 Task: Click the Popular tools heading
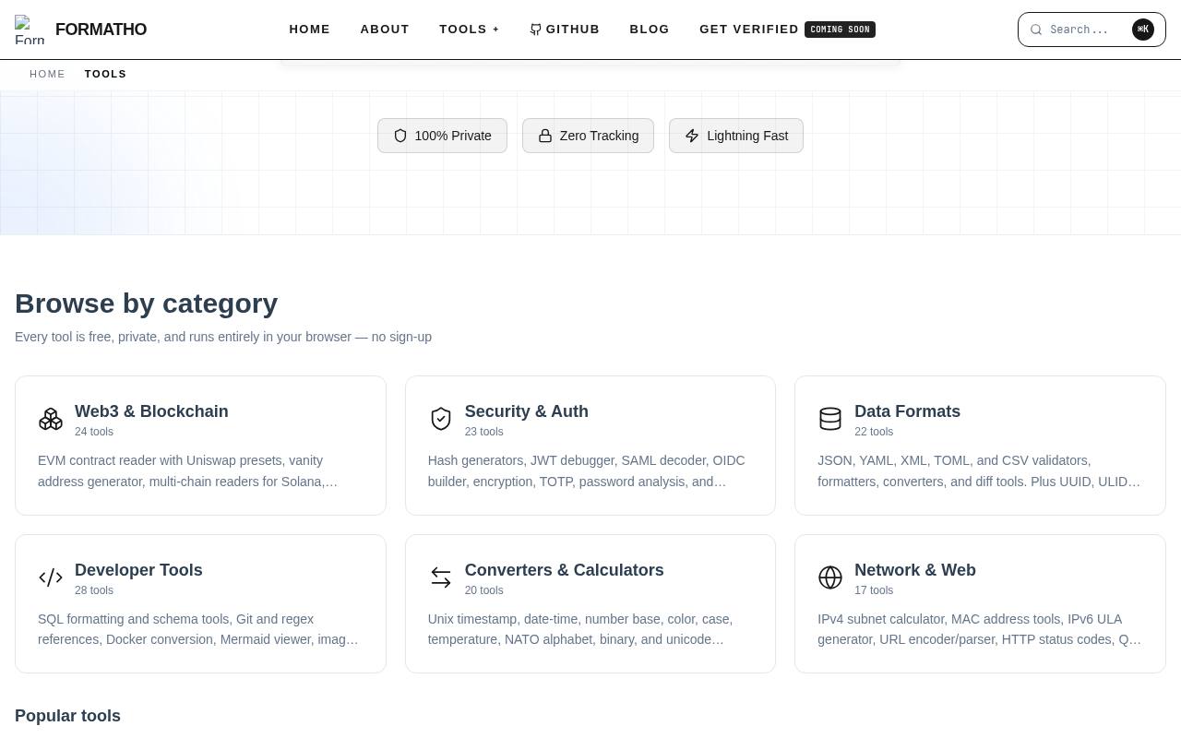67,716
